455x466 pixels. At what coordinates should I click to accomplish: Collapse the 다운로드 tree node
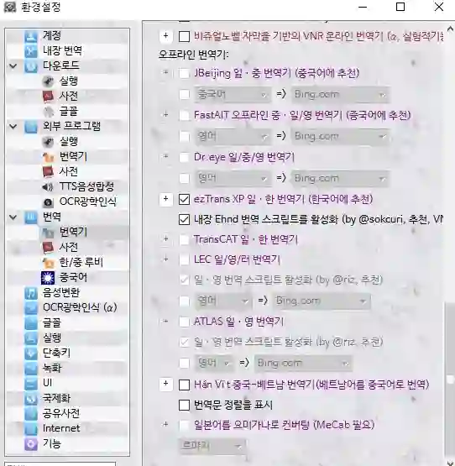point(13,66)
